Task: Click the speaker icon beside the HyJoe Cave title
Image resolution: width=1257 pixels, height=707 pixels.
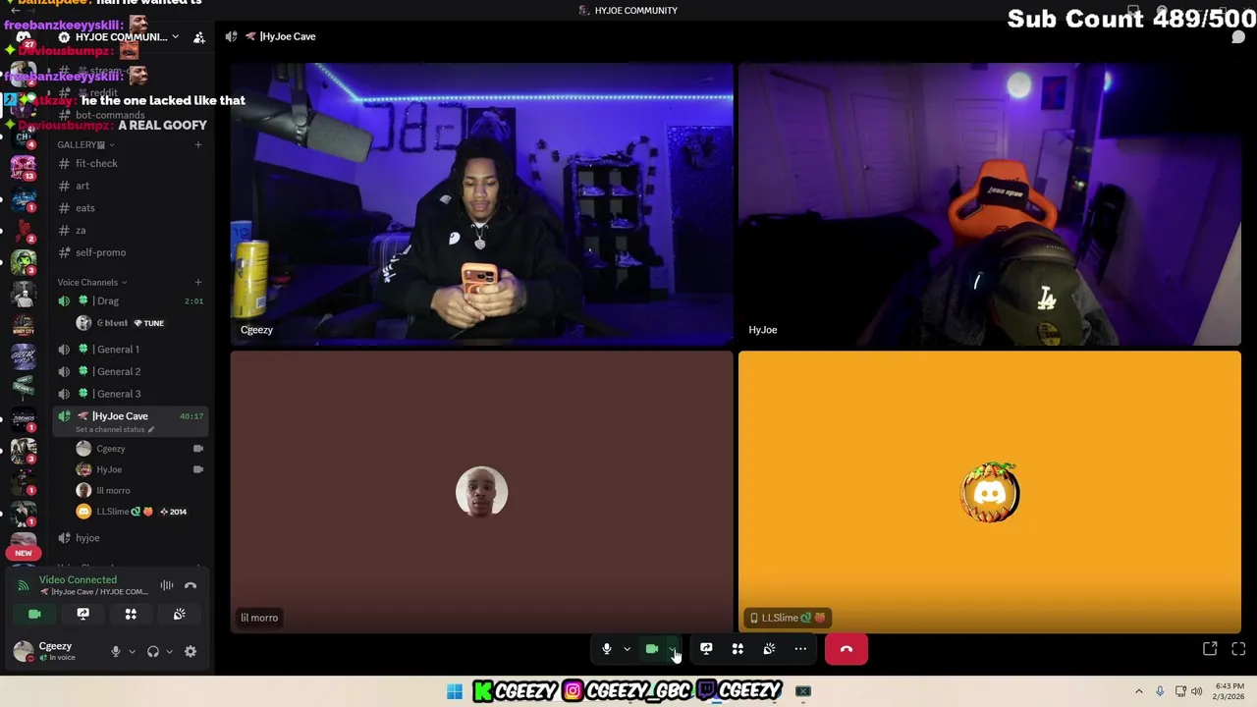Action: point(231,36)
